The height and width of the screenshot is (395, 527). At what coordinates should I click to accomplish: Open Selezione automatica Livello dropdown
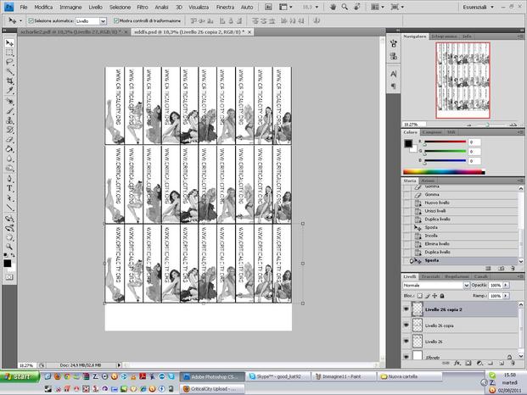coord(104,21)
